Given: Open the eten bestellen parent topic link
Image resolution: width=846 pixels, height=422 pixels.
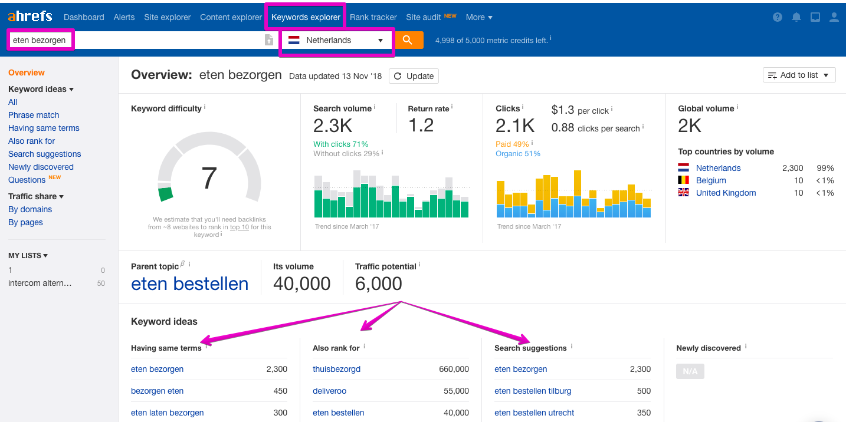Looking at the screenshot, I should [x=189, y=283].
